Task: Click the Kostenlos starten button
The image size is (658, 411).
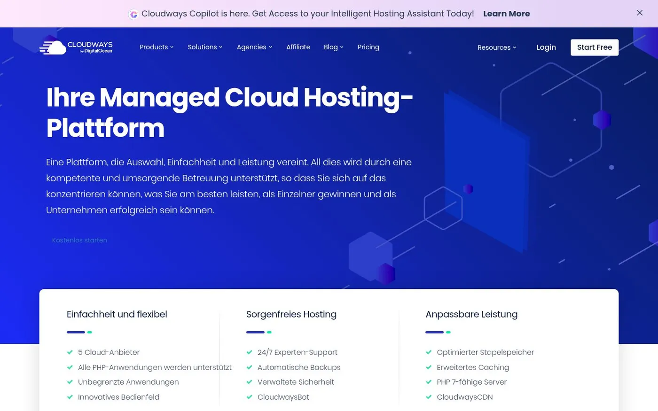Action: [79, 240]
